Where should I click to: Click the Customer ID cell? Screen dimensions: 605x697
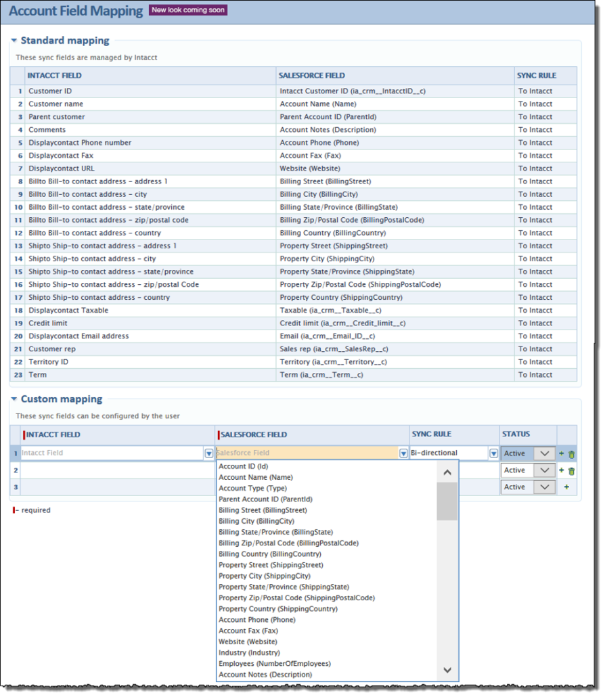tap(150, 91)
